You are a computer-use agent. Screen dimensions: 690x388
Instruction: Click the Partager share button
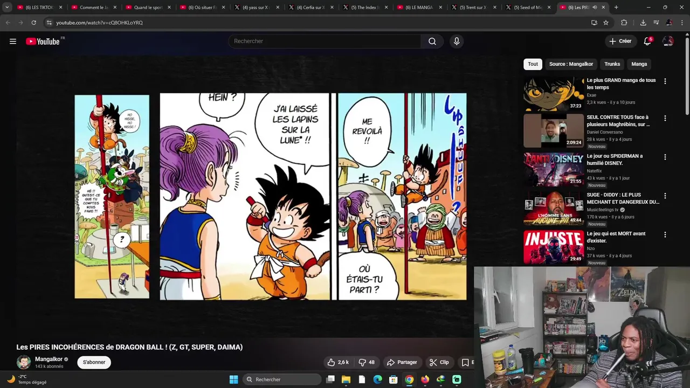click(402, 362)
